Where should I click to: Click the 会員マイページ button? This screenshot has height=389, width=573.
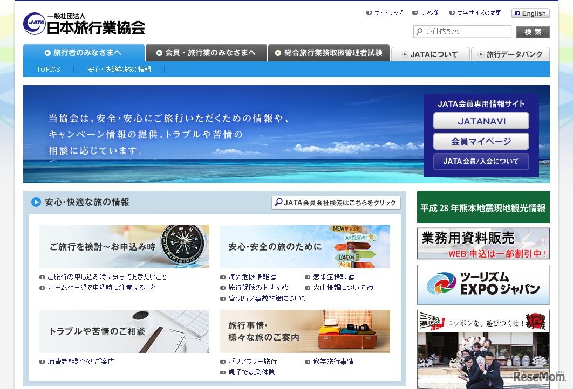pyautogui.click(x=481, y=141)
